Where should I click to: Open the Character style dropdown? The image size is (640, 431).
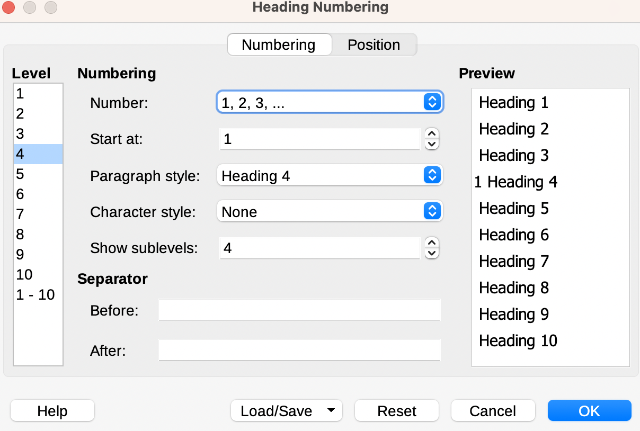pos(330,212)
